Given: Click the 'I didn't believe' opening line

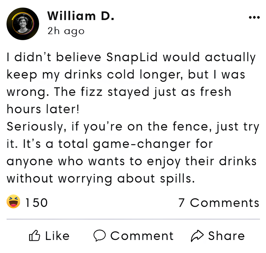Looking at the screenshot, I should pyautogui.click(x=54, y=57).
